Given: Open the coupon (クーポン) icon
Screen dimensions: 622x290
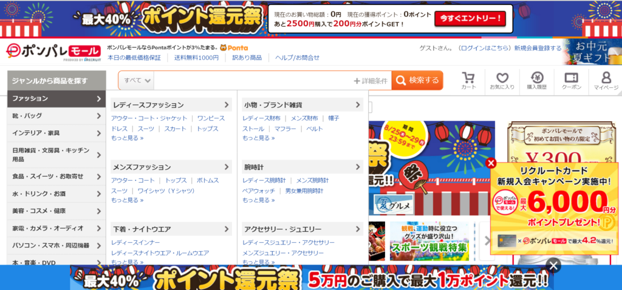Looking at the screenshot, I should pos(572,81).
